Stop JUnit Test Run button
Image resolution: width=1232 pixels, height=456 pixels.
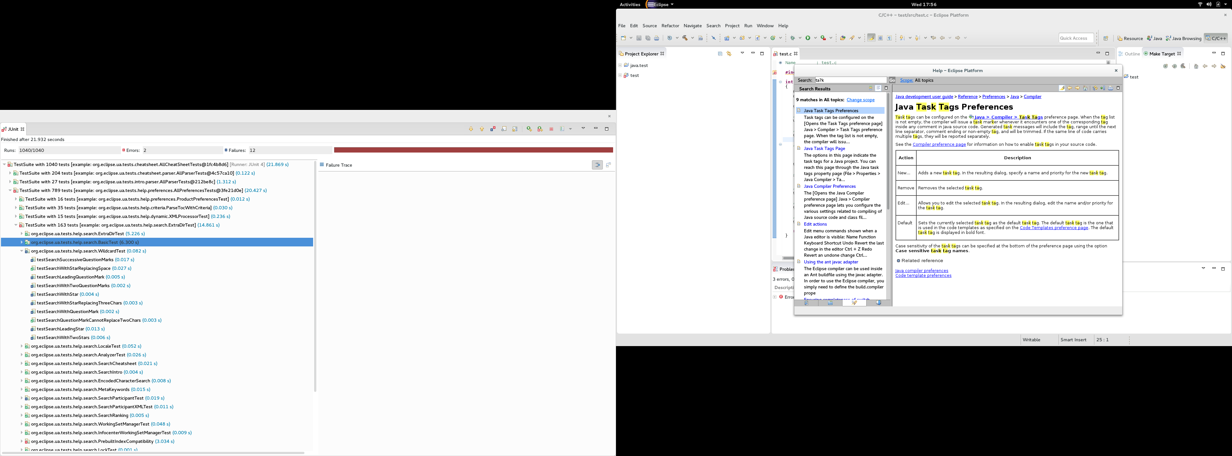pos(551,129)
